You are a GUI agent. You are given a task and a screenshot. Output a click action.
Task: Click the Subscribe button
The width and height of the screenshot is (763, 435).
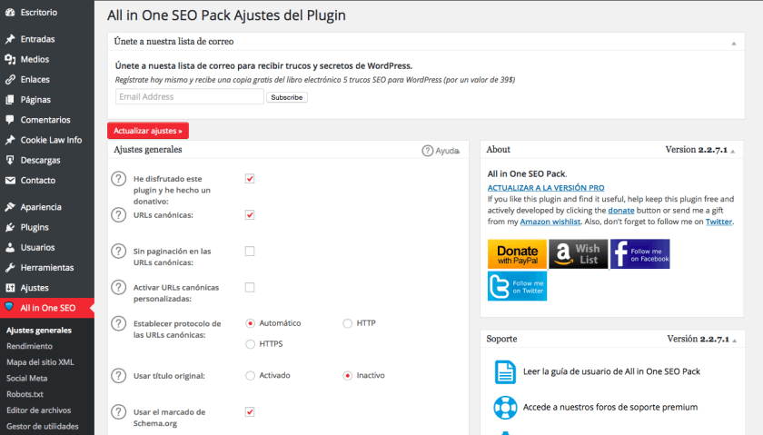tap(287, 97)
